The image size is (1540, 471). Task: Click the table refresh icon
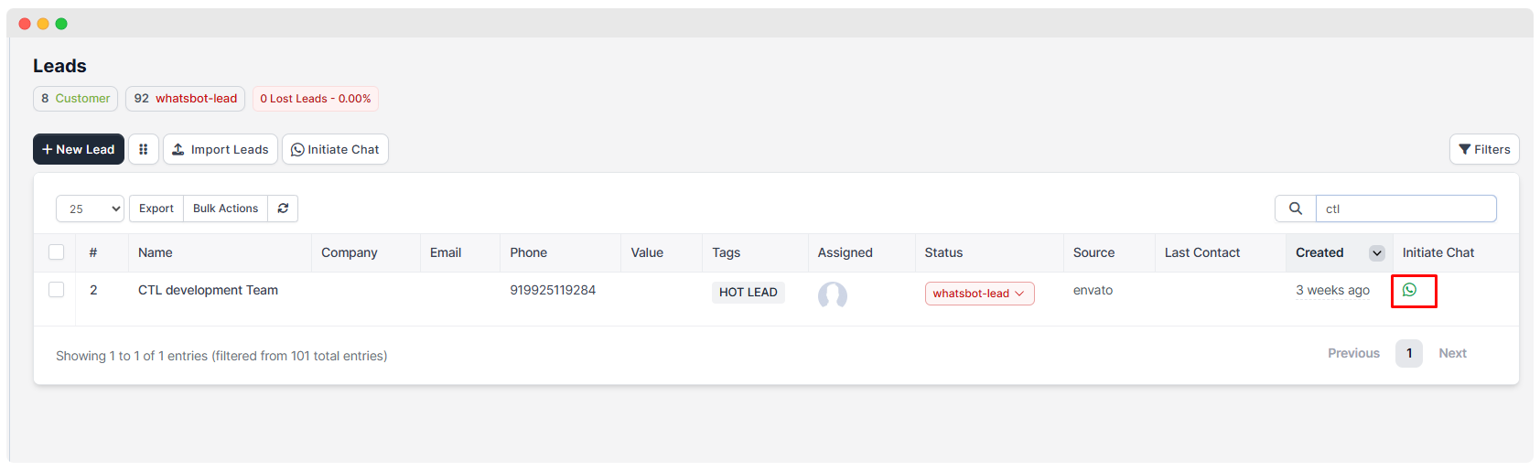283,209
